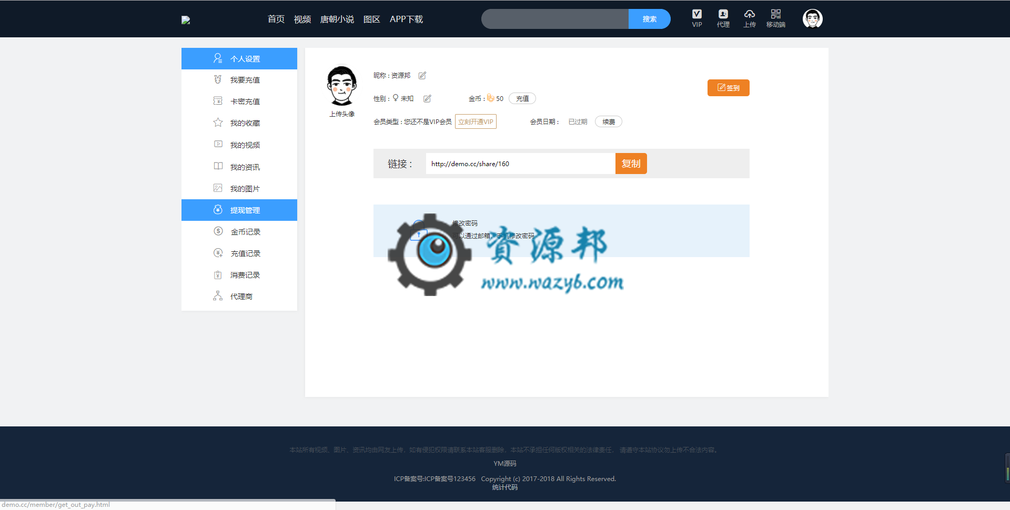Click the share link input field

[521, 164]
